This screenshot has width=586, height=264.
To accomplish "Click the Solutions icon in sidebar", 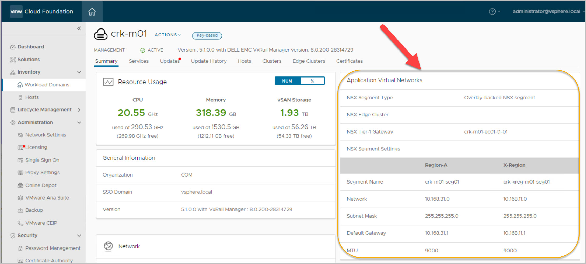I will pos(13,60).
